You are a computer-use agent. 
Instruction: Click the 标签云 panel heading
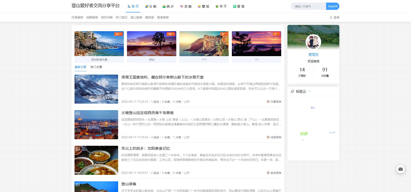pos(301,91)
